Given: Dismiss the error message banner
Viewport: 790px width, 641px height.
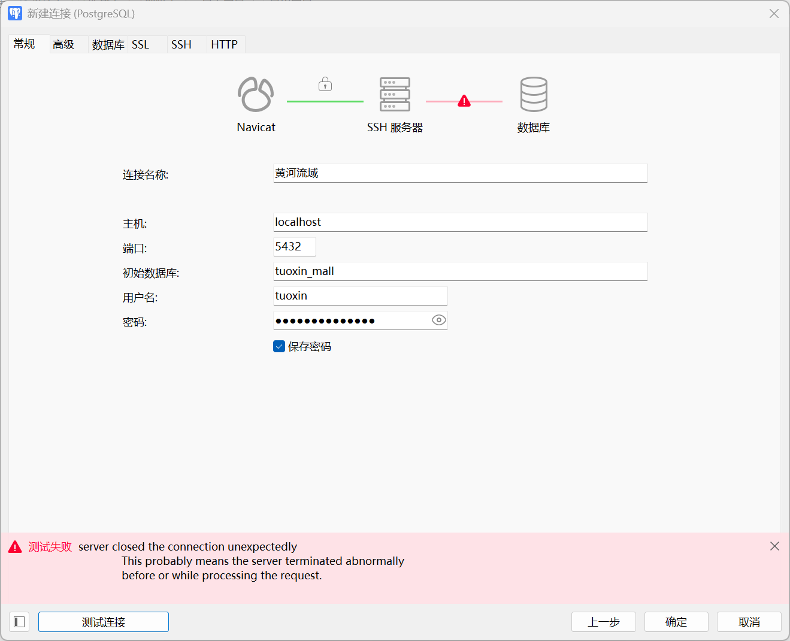Looking at the screenshot, I should (774, 546).
